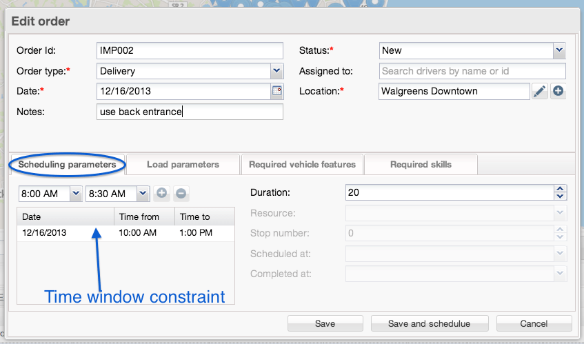Viewport: 584px width, 344px height.
Task: Click the Order type field showing Delivery
Action: pos(183,71)
